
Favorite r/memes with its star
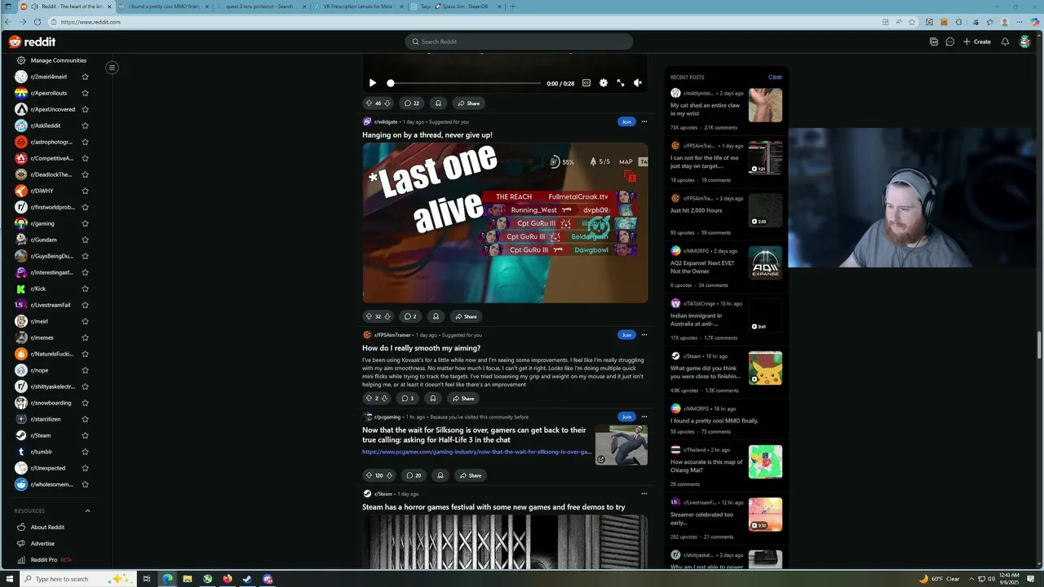tap(85, 338)
